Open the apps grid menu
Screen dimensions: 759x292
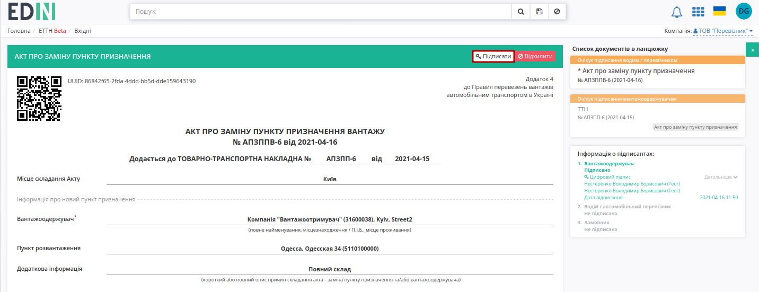point(698,12)
